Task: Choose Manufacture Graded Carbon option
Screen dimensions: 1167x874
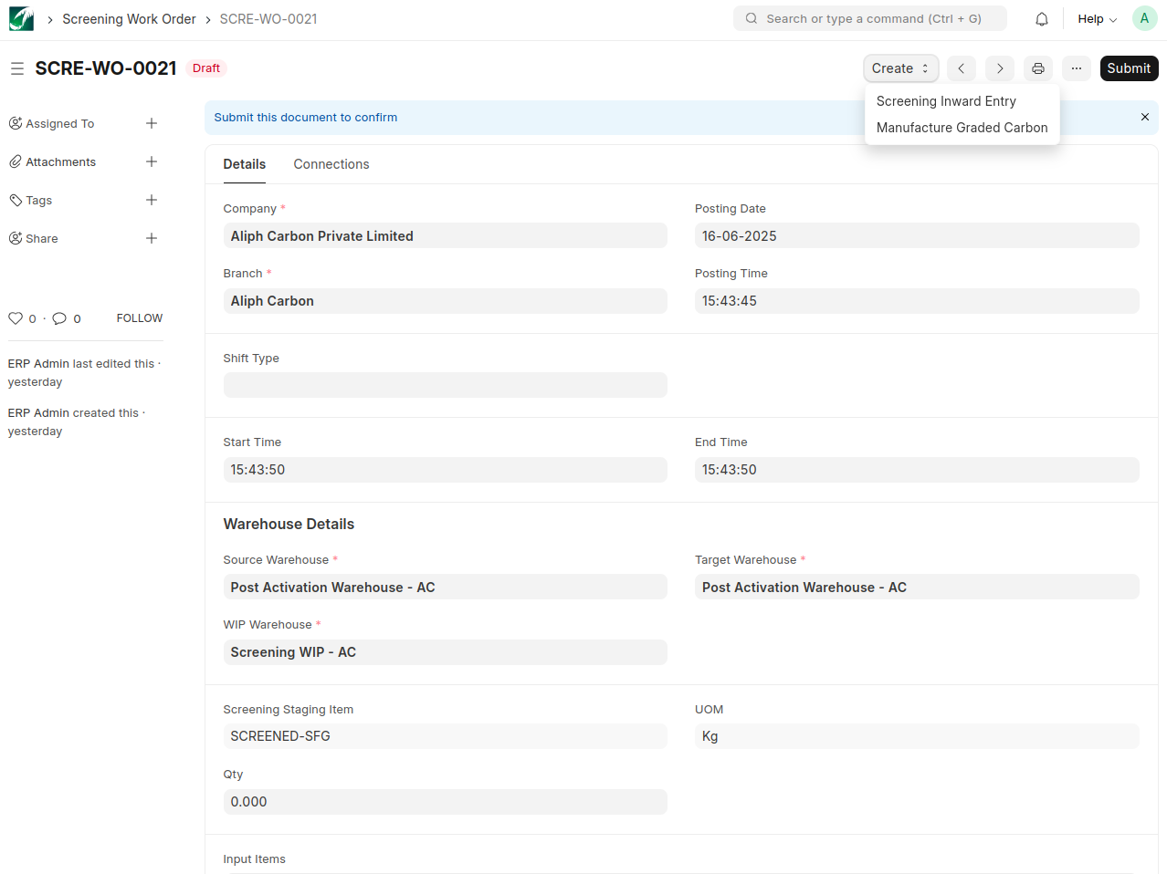Action: tap(962, 128)
